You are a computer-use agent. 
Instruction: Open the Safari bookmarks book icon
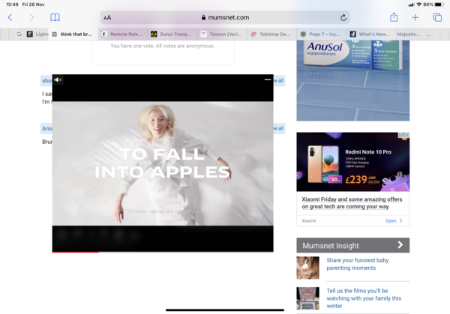(55, 17)
